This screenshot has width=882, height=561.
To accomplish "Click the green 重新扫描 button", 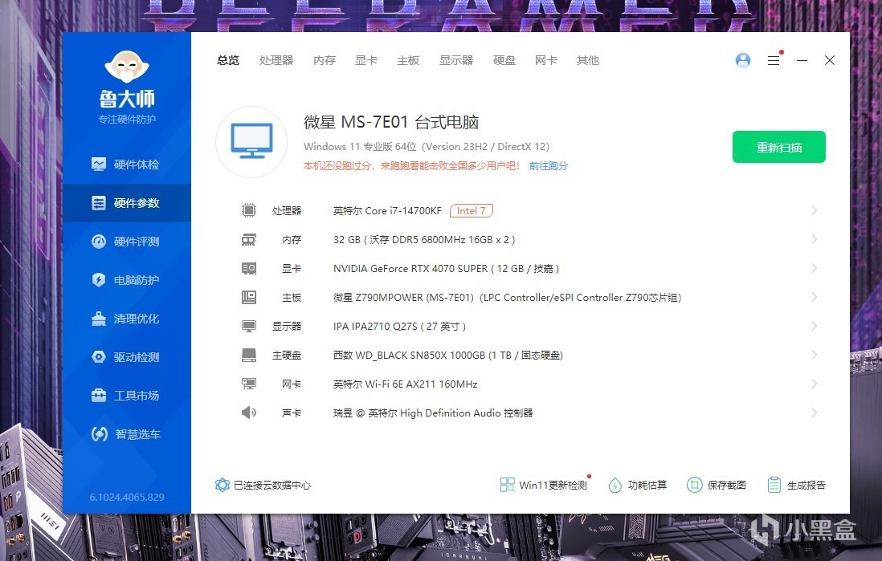I will (x=779, y=148).
